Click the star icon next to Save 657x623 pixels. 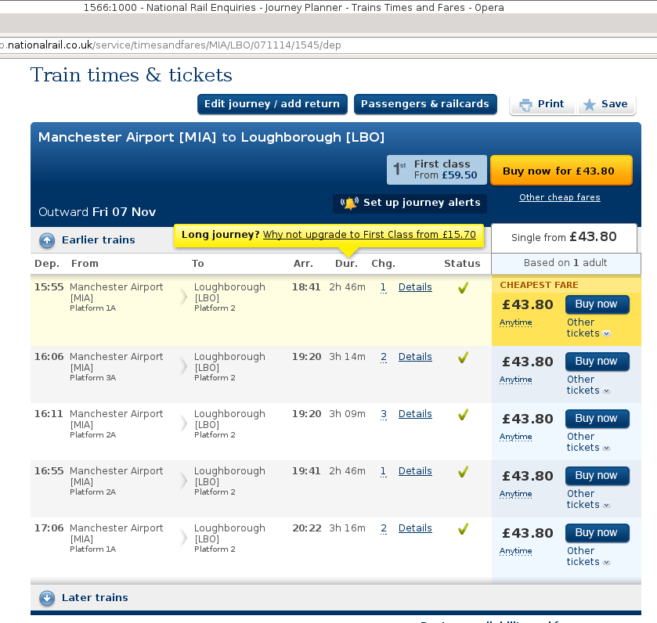(590, 103)
